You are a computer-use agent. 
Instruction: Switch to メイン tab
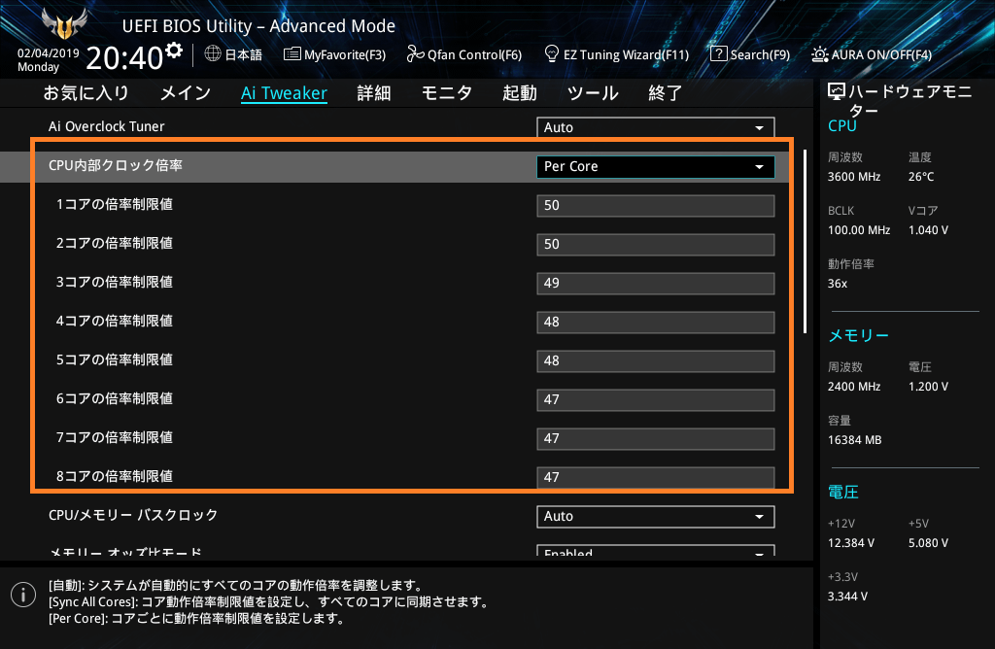(186, 93)
